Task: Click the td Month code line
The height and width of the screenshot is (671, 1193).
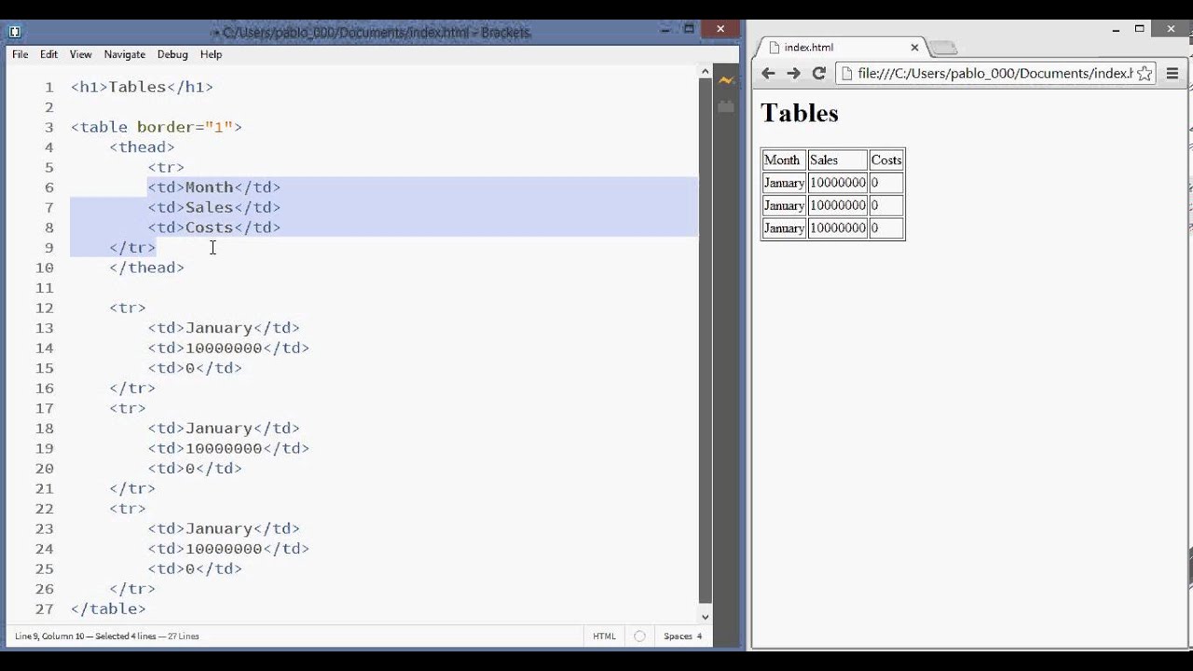Action: (213, 187)
